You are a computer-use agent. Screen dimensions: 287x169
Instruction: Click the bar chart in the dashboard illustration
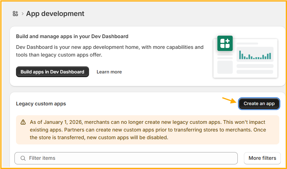coord(255,55)
